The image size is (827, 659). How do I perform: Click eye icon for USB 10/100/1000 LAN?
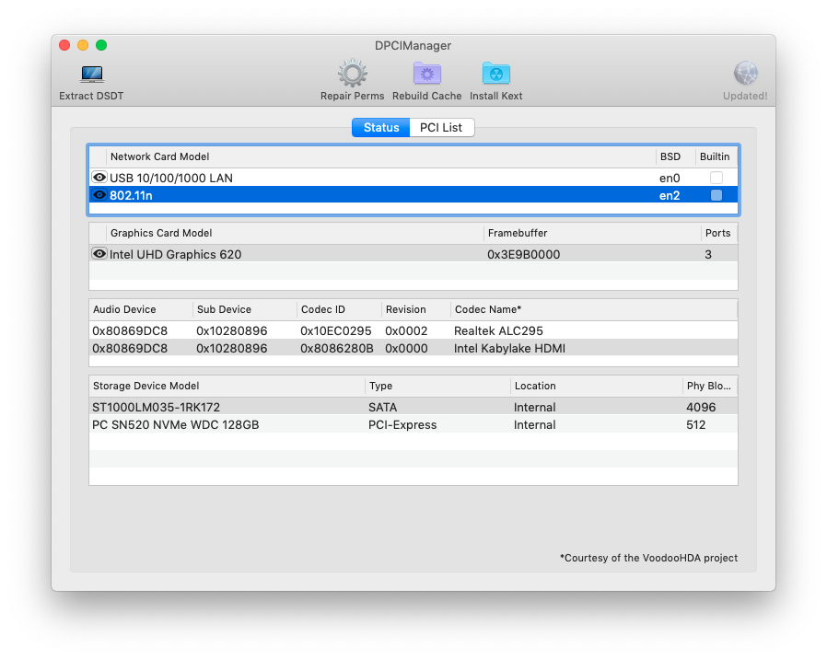pyautogui.click(x=99, y=178)
